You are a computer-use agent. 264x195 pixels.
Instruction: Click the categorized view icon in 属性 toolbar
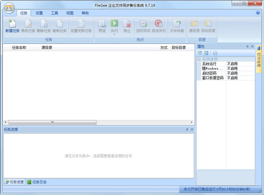pos(200,53)
